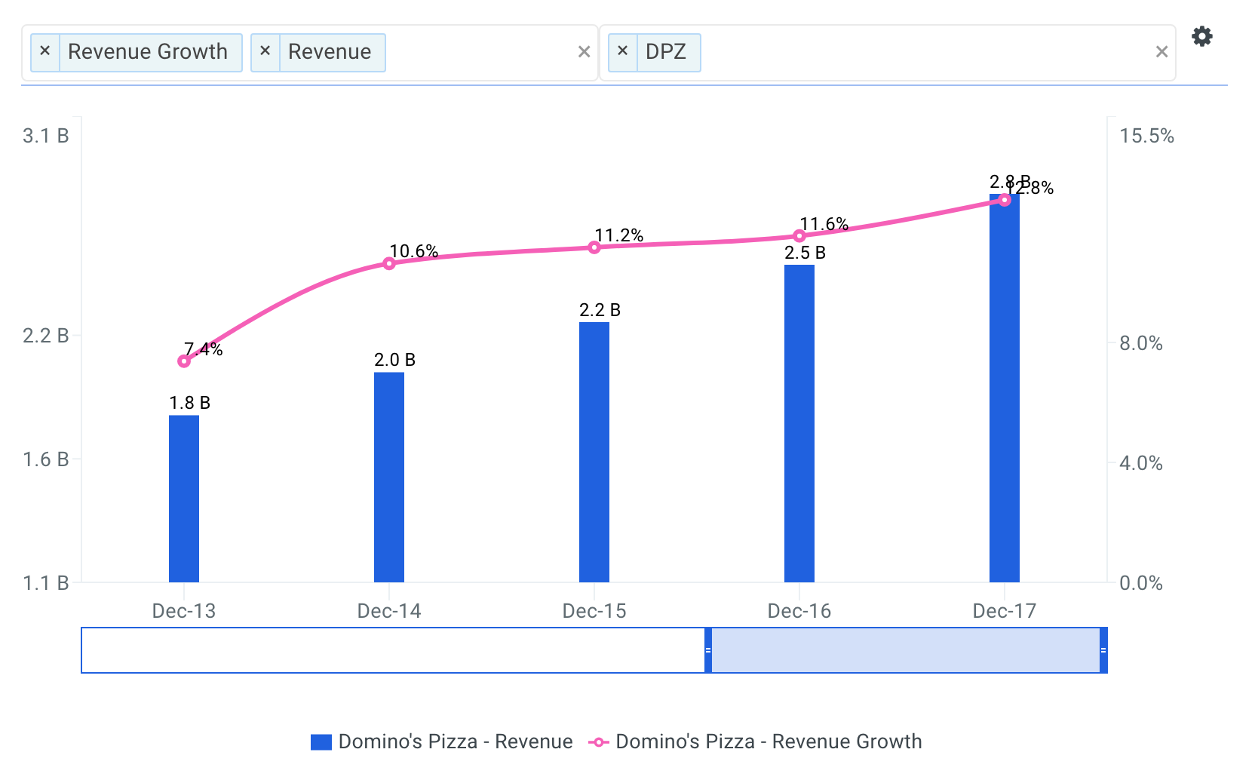This screenshot has width=1255, height=783.
Task: Clear all metrics using the field clear icon
Action: 585,51
